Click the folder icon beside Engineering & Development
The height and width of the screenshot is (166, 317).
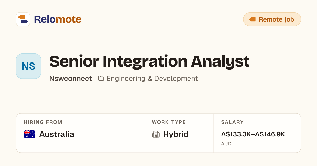(x=101, y=79)
